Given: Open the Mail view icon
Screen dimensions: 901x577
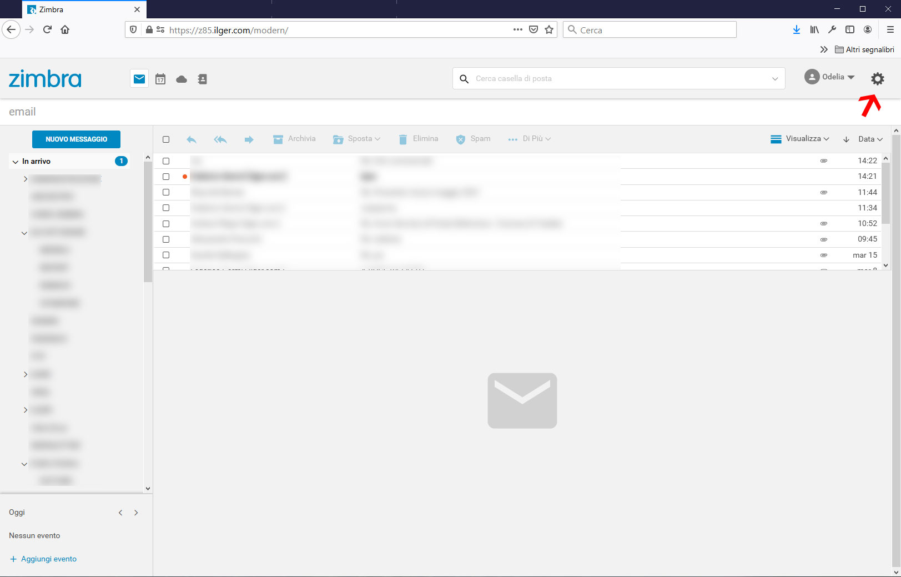Looking at the screenshot, I should pyautogui.click(x=139, y=79).
